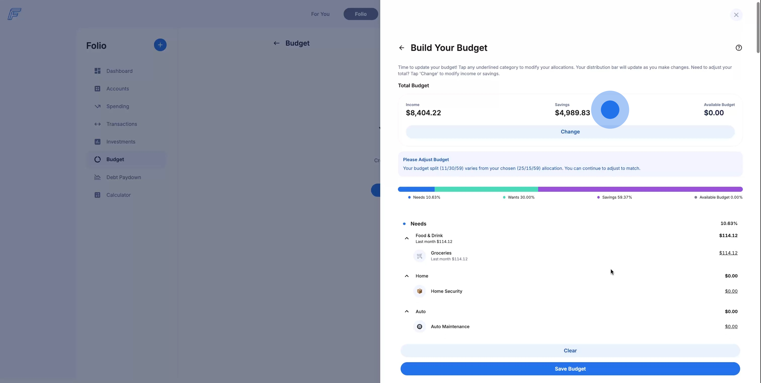Click the Save Budget button
761x383 pixels.
point(570,369)
